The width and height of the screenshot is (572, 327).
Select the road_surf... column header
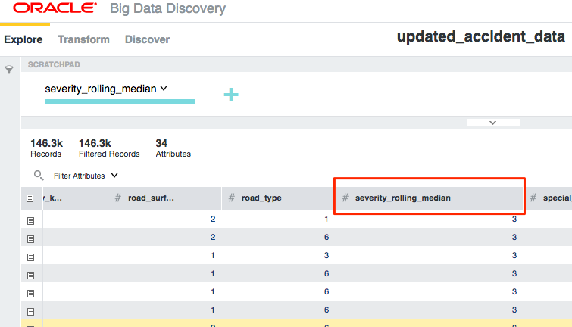(164, 198)
